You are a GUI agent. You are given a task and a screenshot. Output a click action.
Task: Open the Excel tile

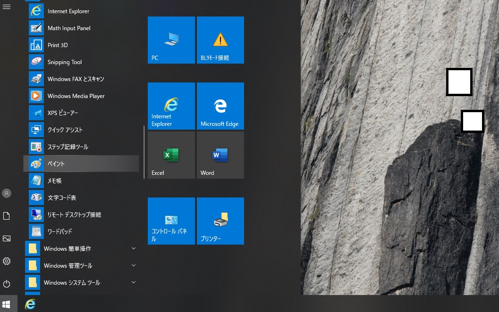(171, 155)
